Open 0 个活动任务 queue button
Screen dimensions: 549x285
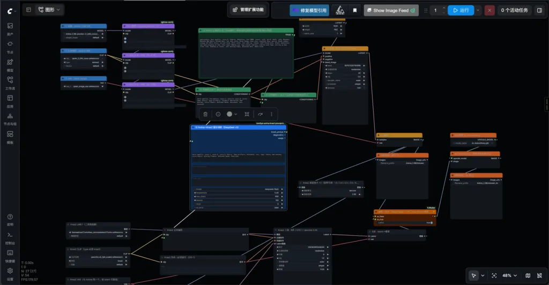pyautogui.click(x=514, y=10)
